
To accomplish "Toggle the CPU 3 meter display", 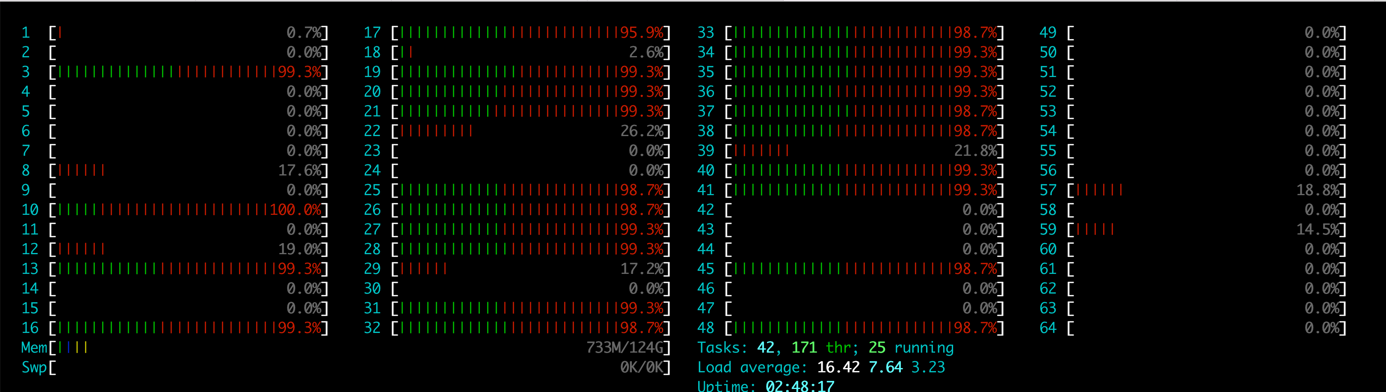I will click(188, 71).
